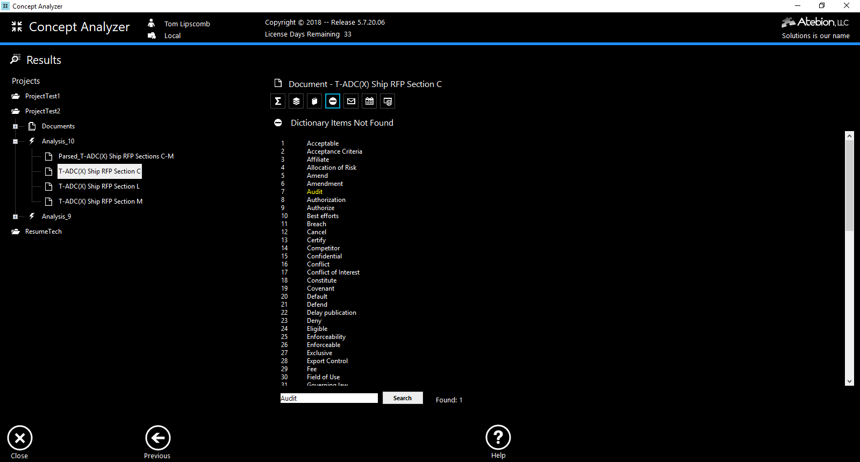
Task: Select the Dictionary Items Not Found toolbar icon
Action: [x=333, y=101]
